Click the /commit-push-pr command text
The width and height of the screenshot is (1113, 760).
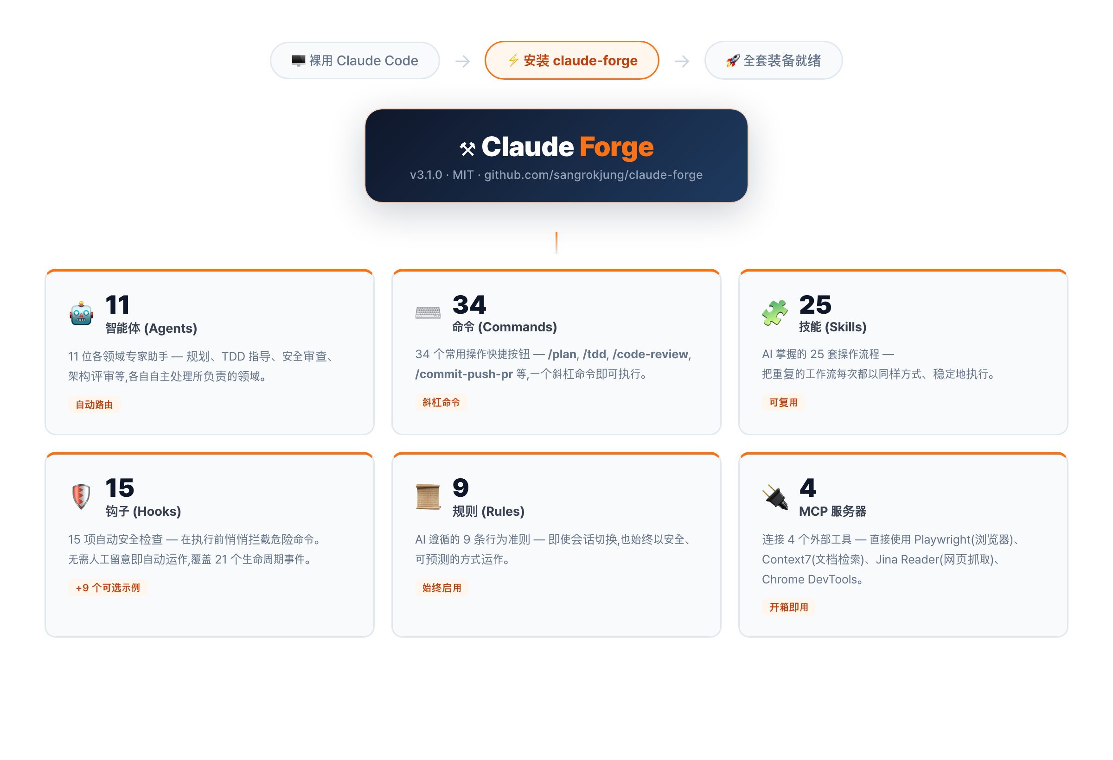(x=464, y=374)
